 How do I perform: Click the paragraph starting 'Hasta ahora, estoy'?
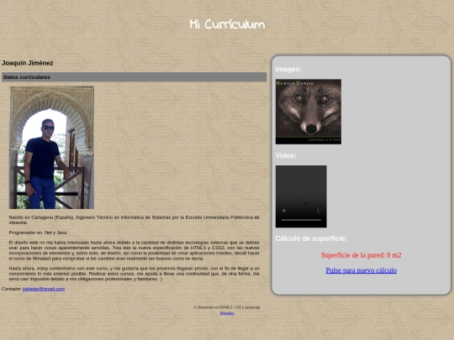(134, 274)
